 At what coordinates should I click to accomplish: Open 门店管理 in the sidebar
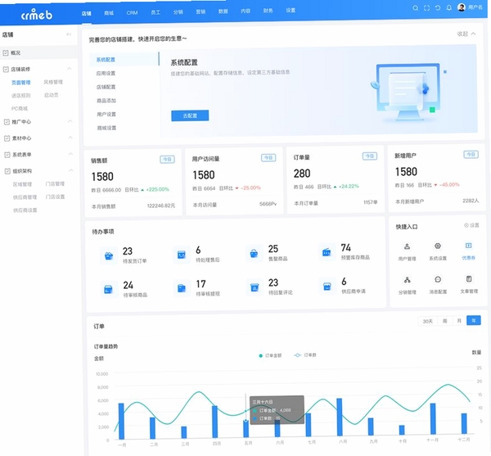click(55, 183)
